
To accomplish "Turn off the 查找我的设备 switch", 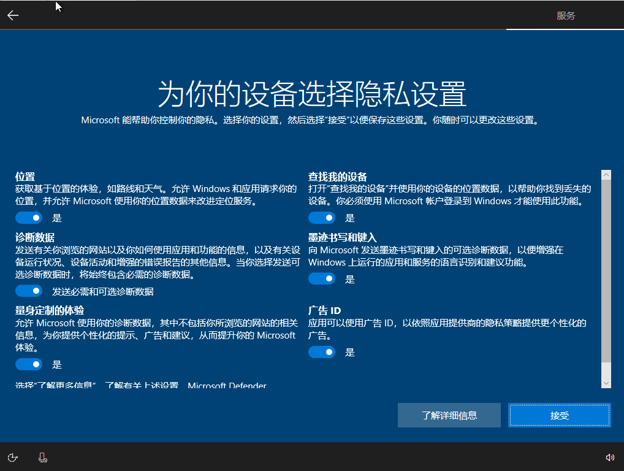I will 322,218.
